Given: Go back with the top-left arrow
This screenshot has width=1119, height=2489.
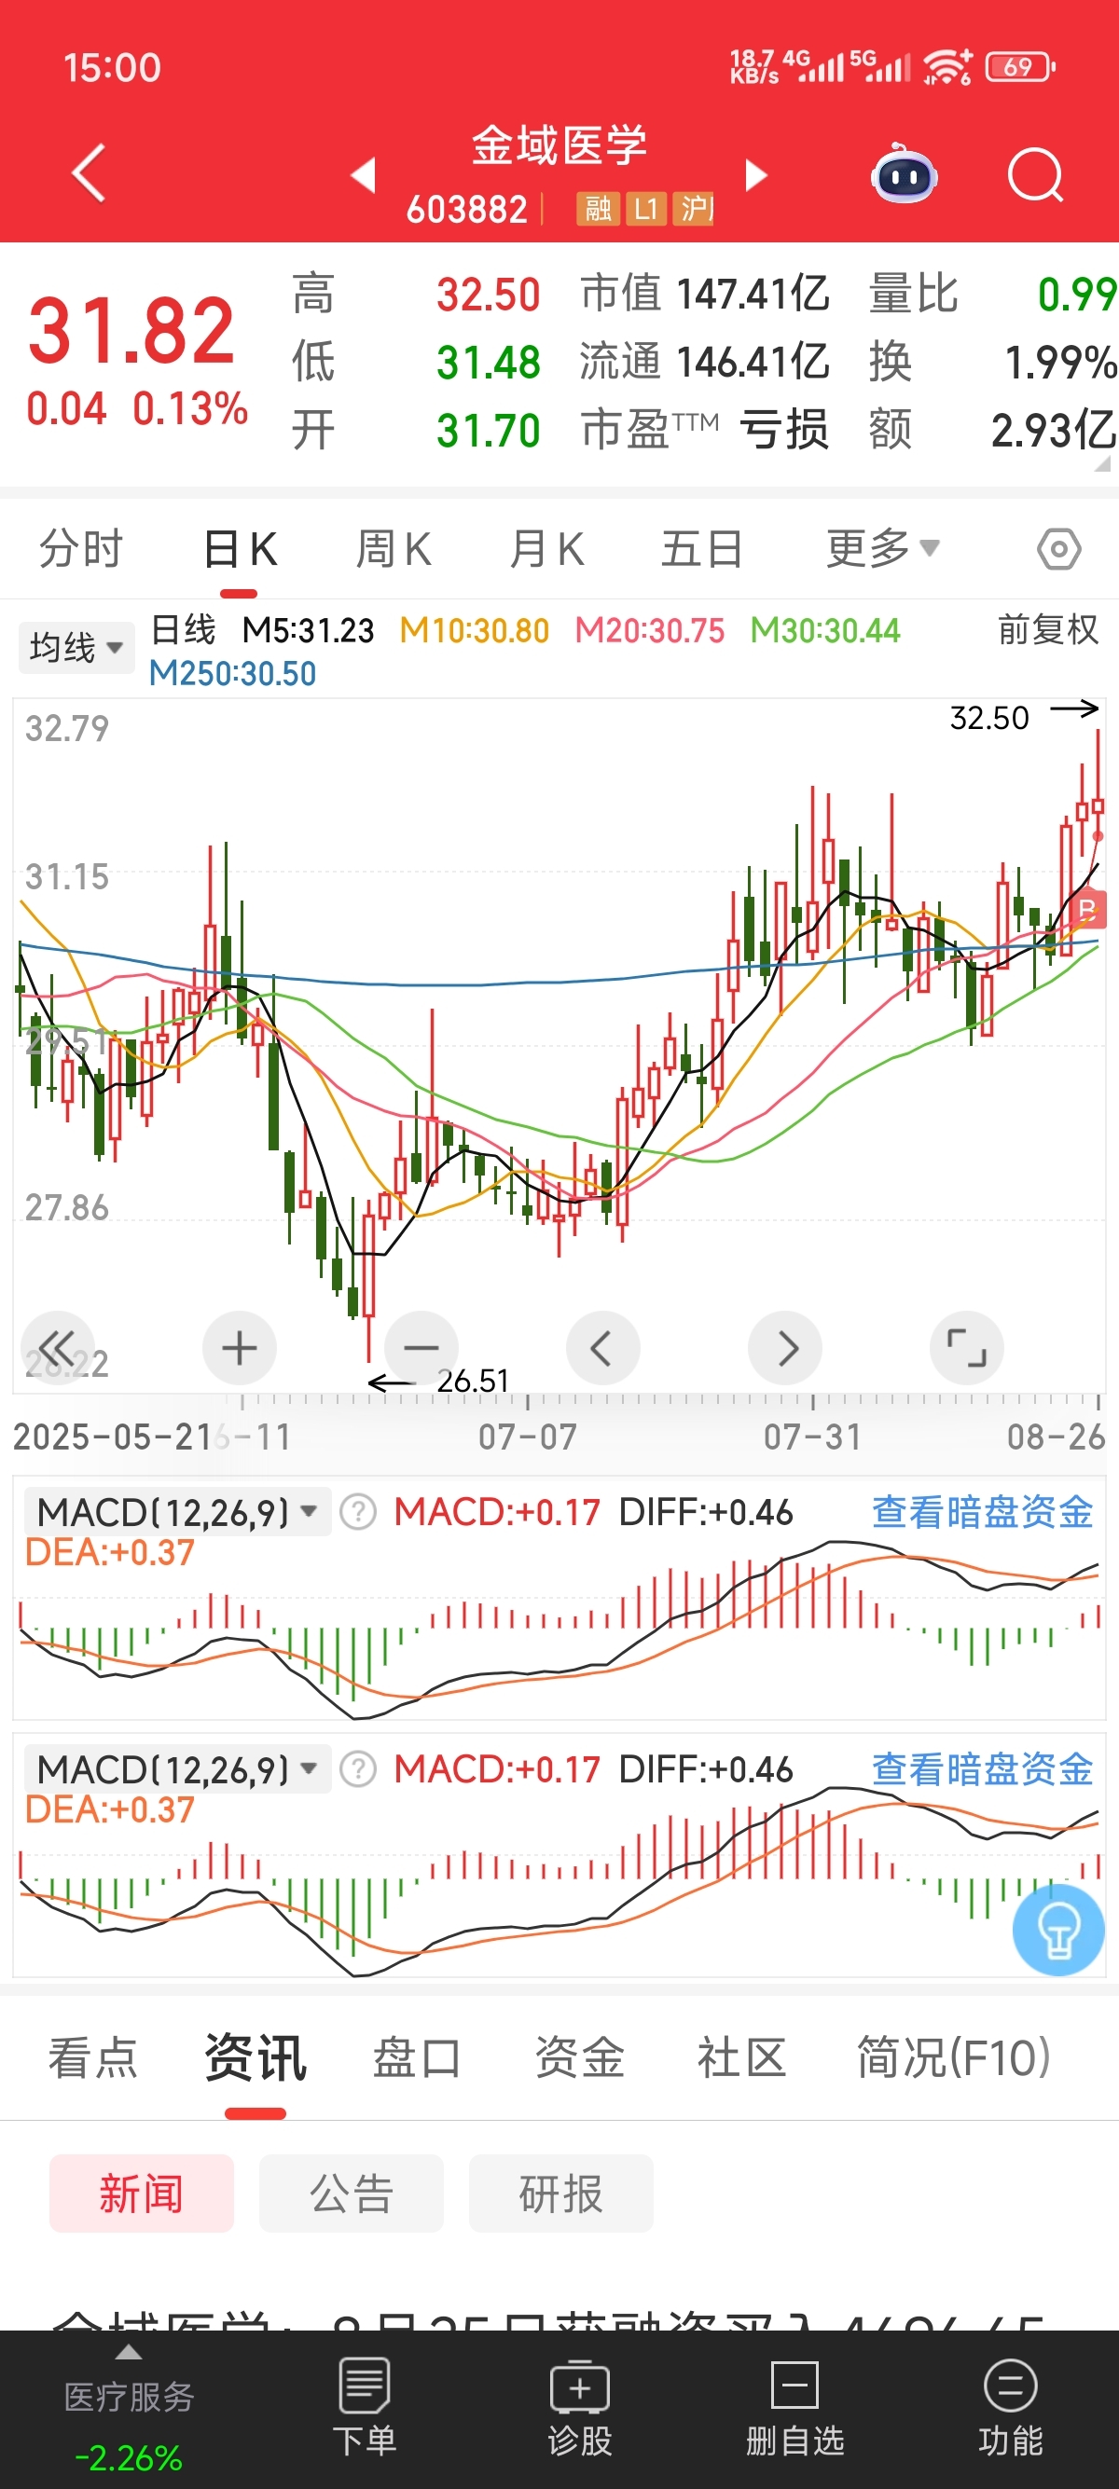Looking at the screenshot, I should click(x=89, y=174).
